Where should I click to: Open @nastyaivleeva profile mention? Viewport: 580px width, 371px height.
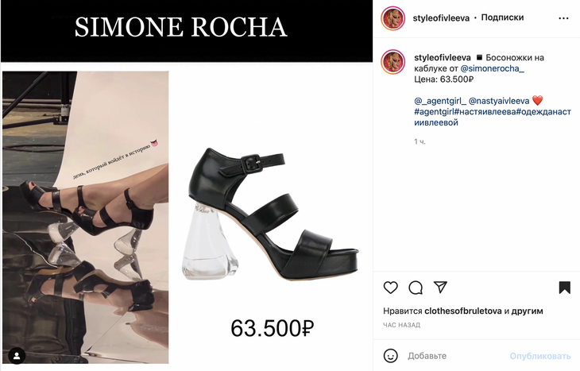499,101
